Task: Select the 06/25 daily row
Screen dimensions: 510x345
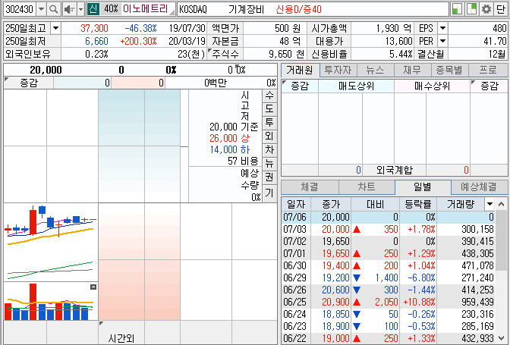Action: click(389, 302)
